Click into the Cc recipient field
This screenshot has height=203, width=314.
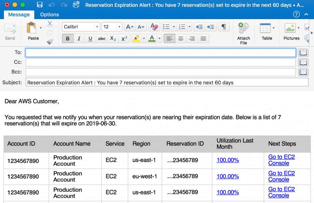[160, 62]
